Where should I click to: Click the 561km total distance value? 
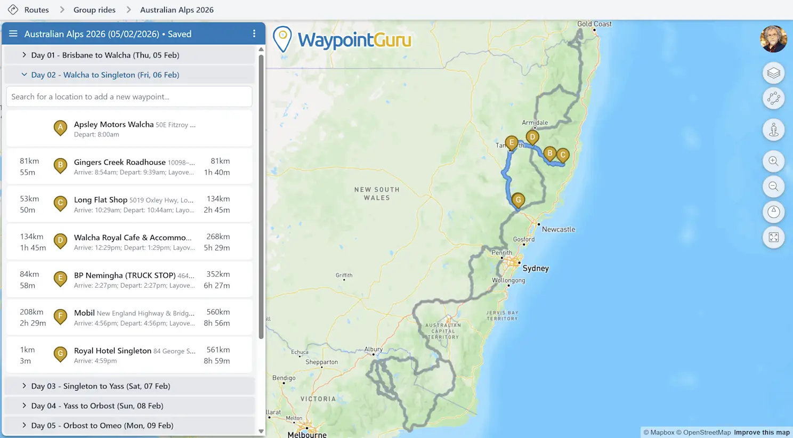tap(218, 350)
